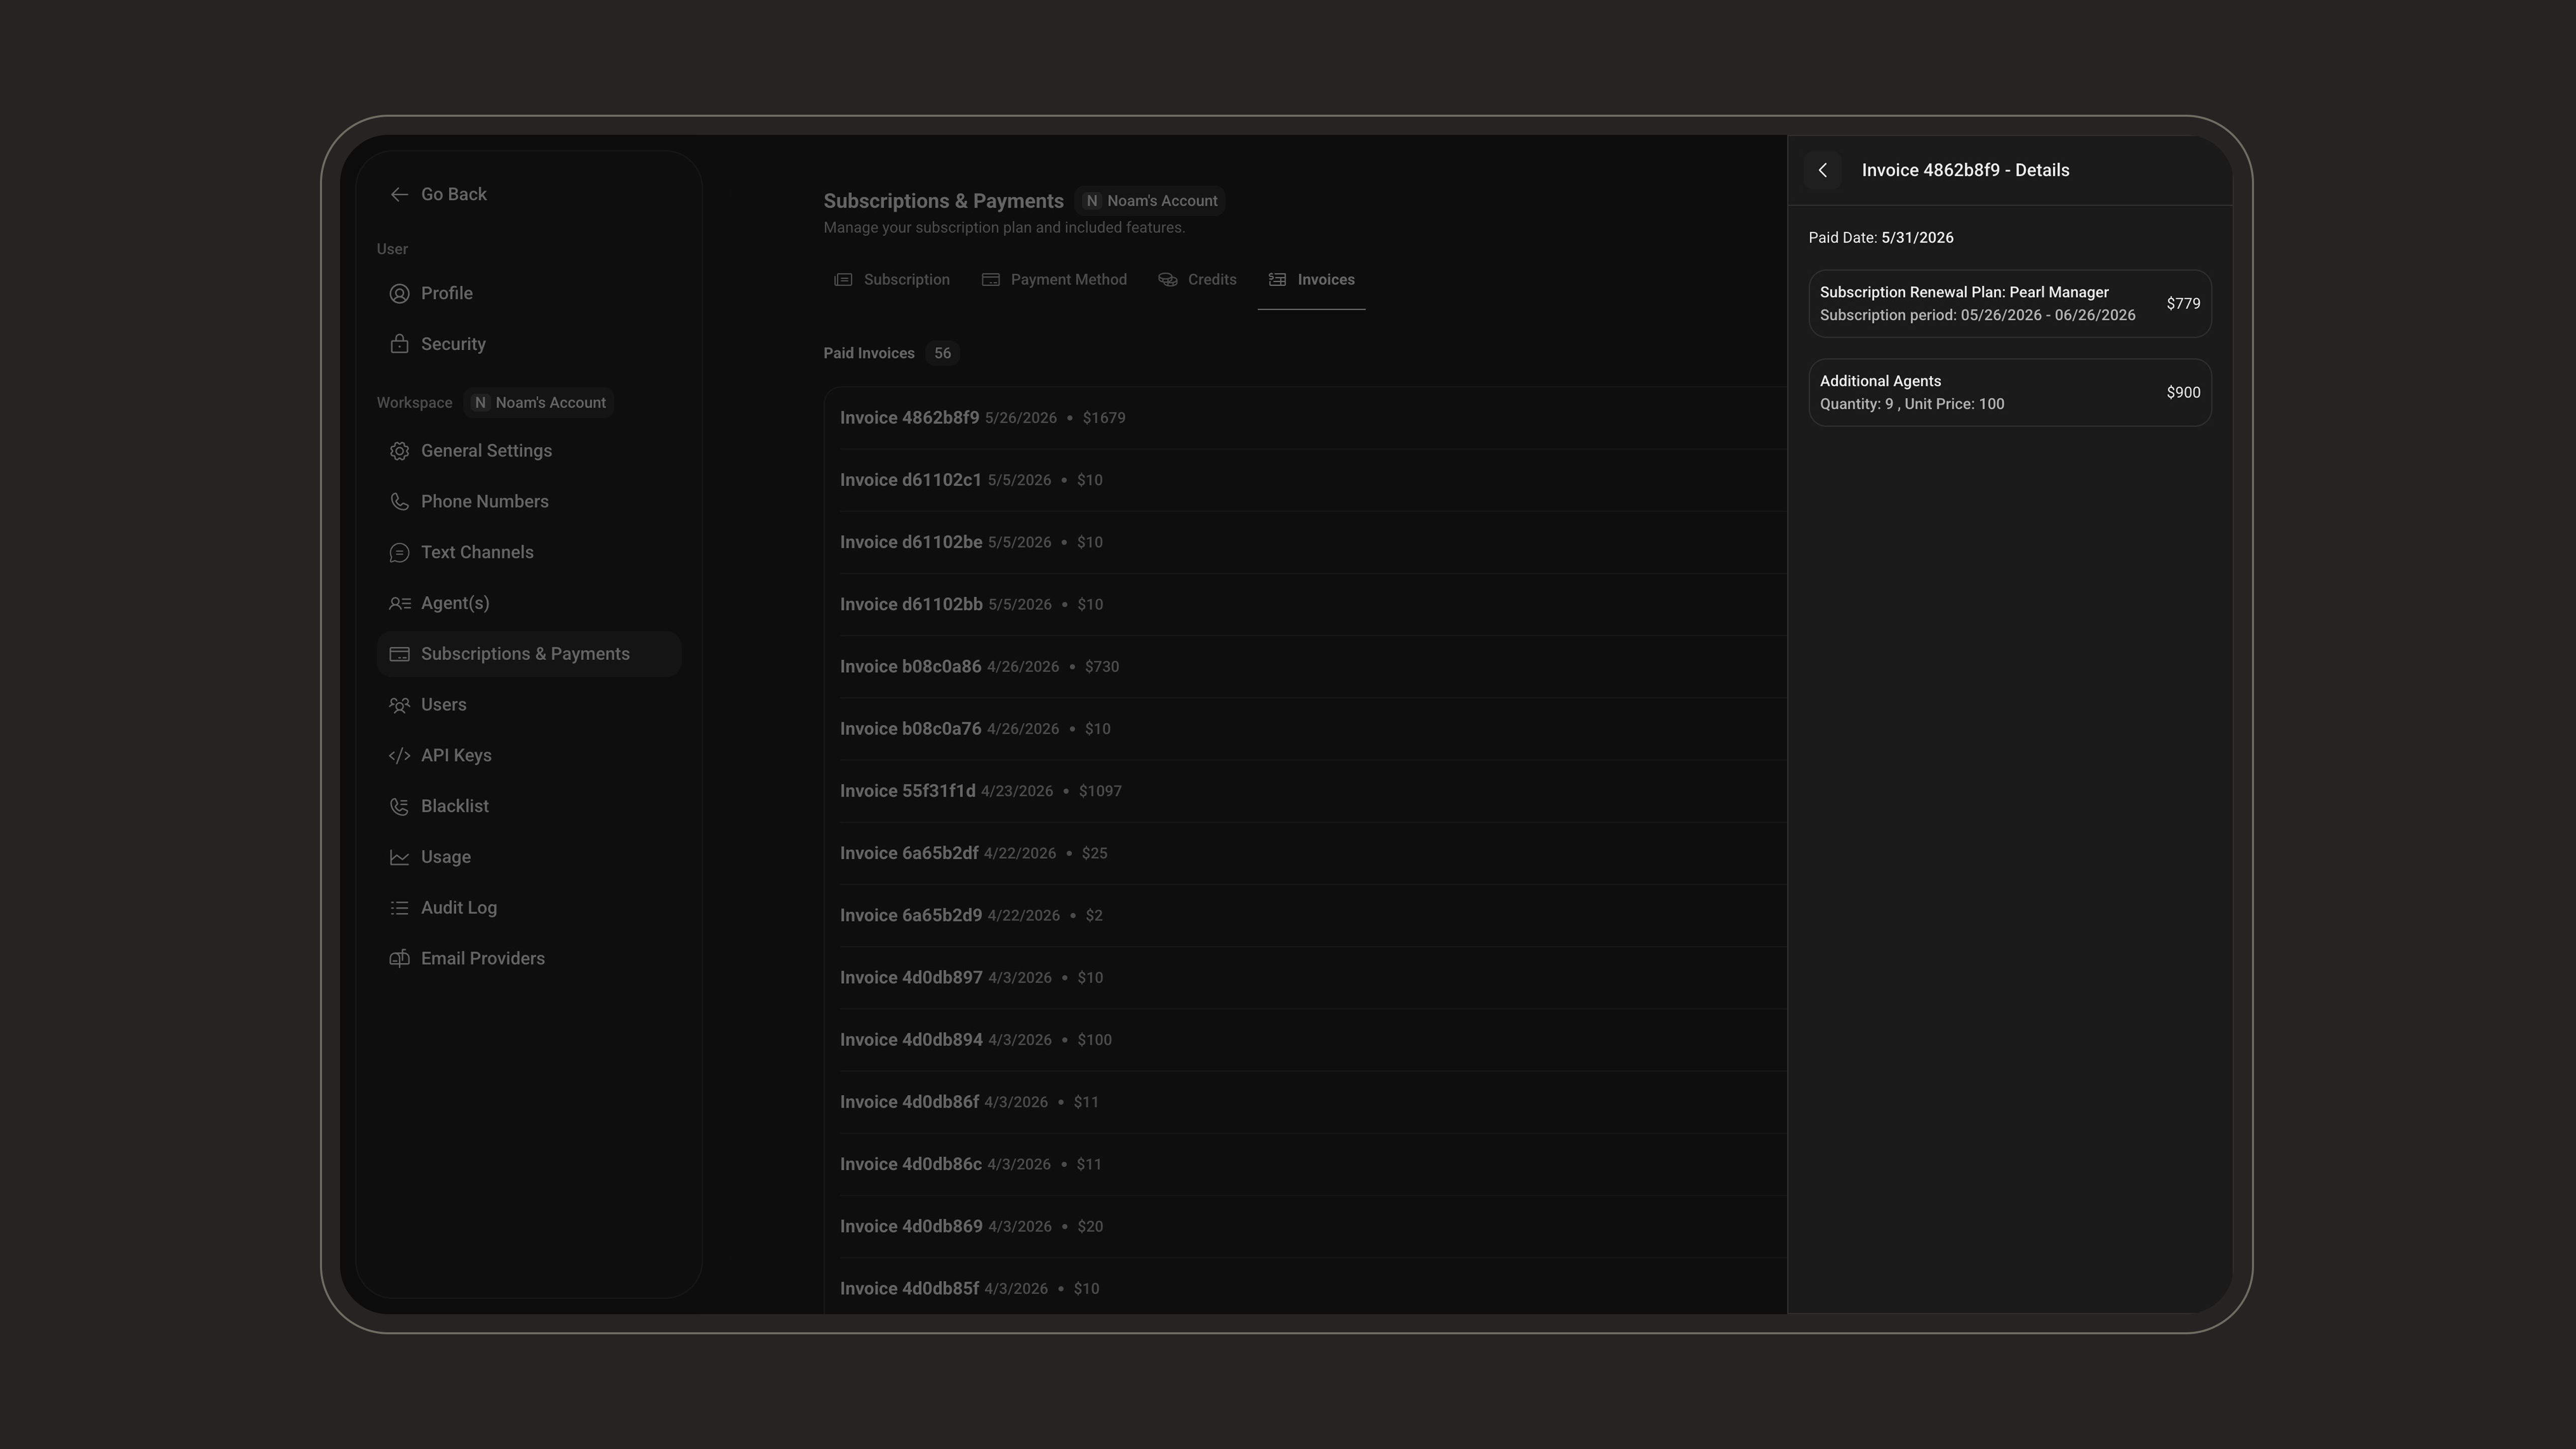
Task: Open Phone Numbers page
Action: 529,502
